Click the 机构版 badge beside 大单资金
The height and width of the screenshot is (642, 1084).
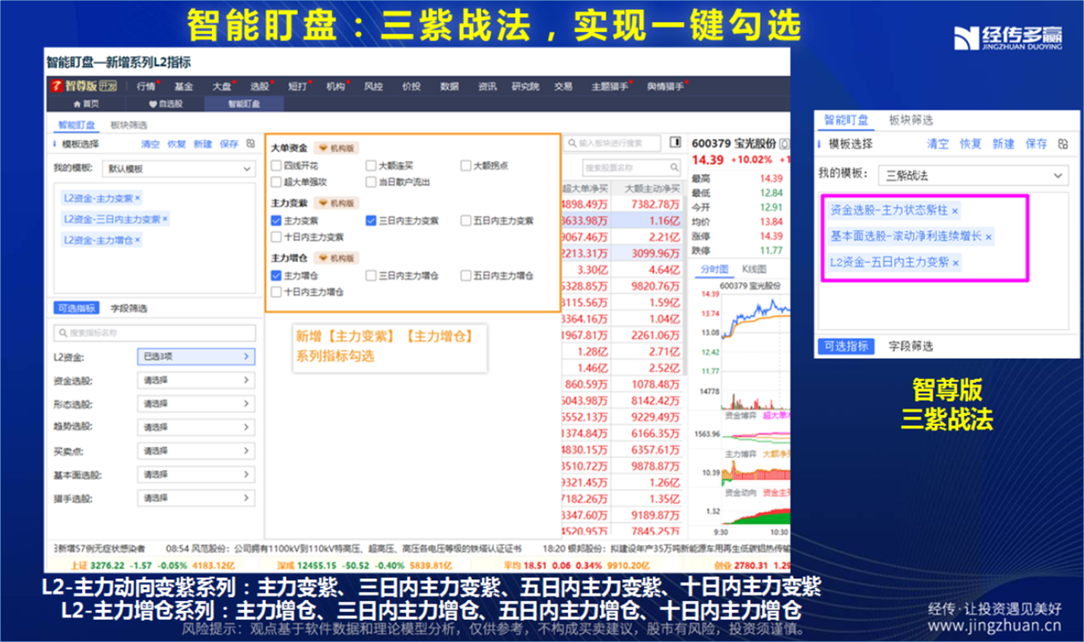337,148
